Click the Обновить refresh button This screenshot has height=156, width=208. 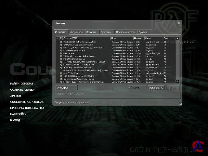137,87
